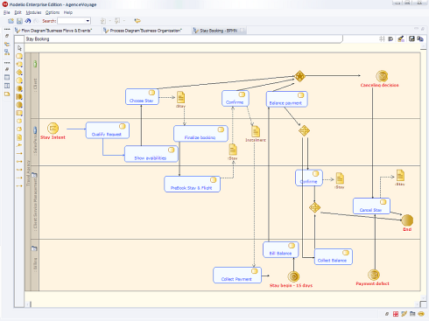Select the diamond gateway tool in palette
429x321 pixels.
click(x=19, y=73)
